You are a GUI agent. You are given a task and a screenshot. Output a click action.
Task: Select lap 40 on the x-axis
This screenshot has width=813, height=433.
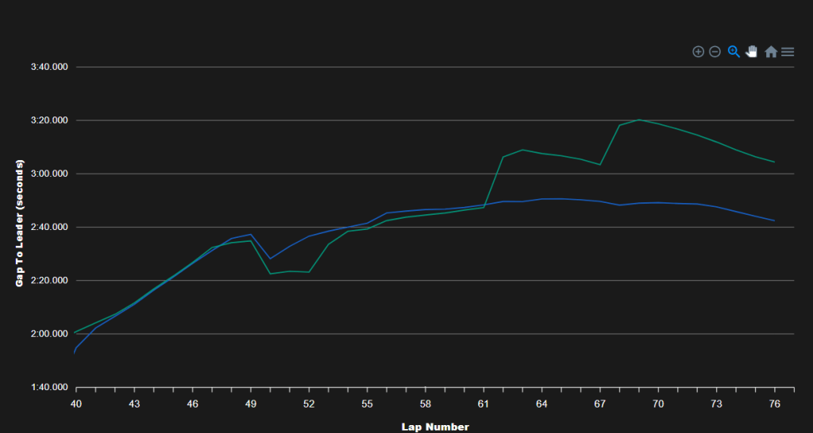(x=76, y=404)
